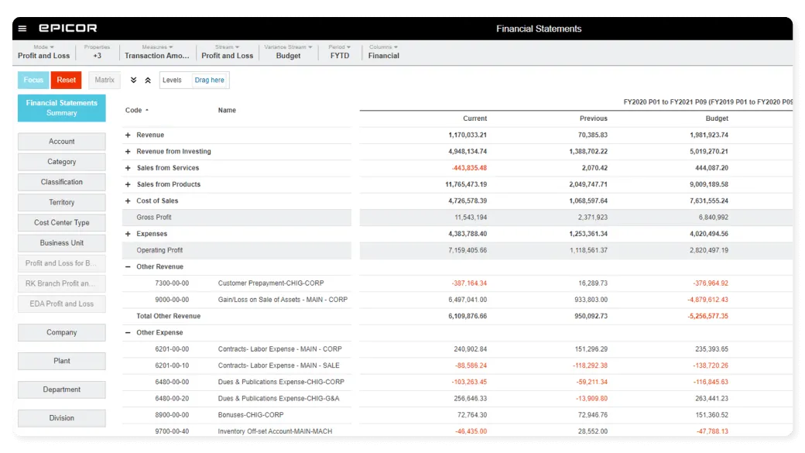Open the Mode dropdown showing Profit and Loss
This screenshot has width=805, height=453.
(x=43, y=52)
